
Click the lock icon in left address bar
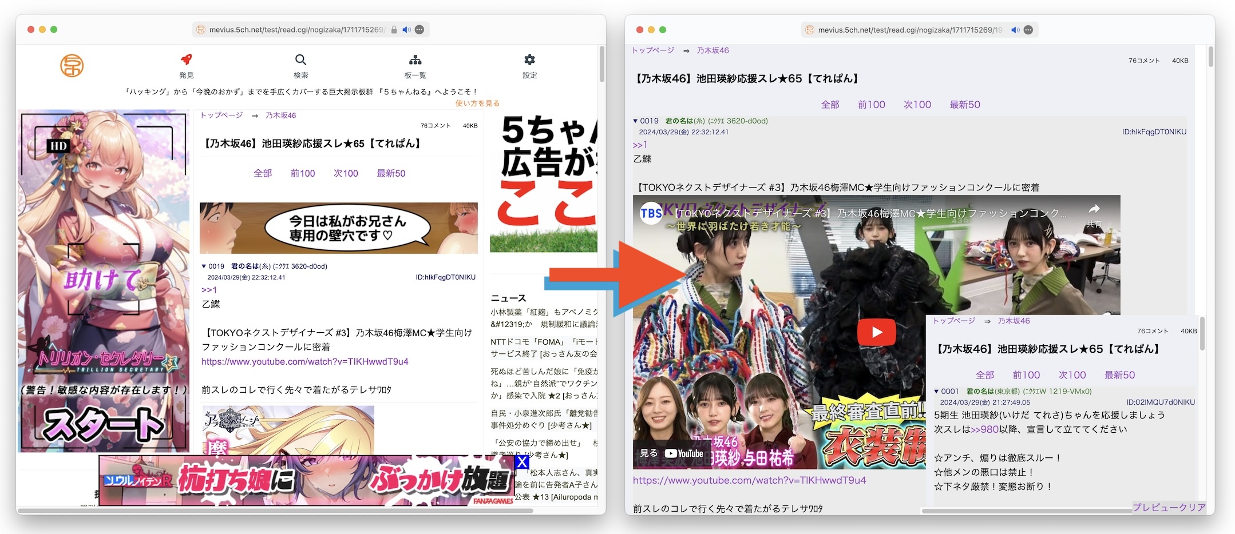pos(394,30)
